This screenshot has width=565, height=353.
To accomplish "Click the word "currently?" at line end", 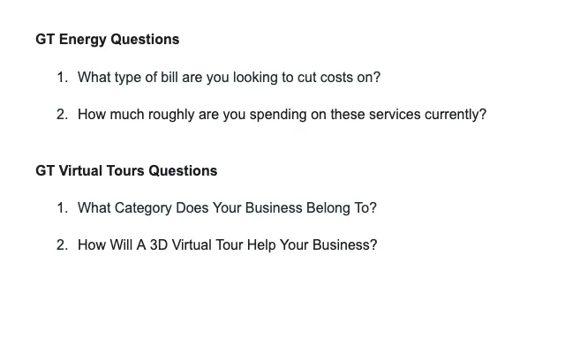I will 454,114.
